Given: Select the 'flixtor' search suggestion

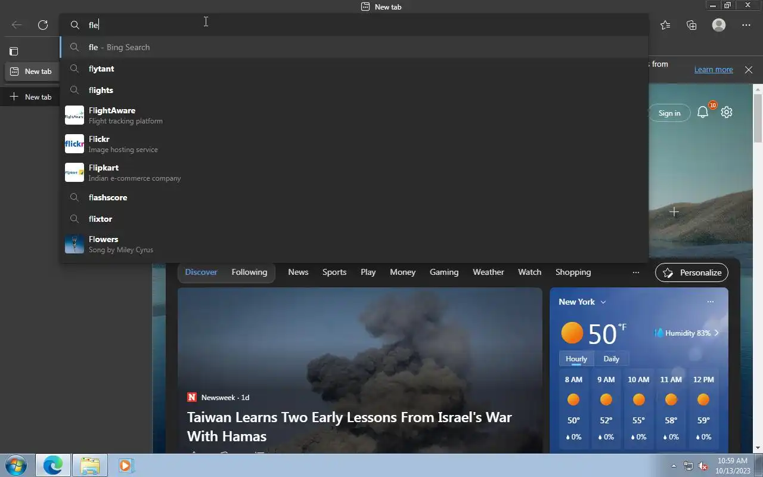Looking at the screenshot, I should [x=354, y=219].
